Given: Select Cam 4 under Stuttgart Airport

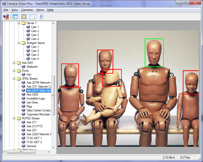Looking at the screenshot, I should point(35,59).
